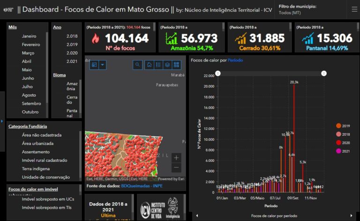Click the map home extent icon
Viewport: 360px width, 221px height.
click(x=149, y=65)
